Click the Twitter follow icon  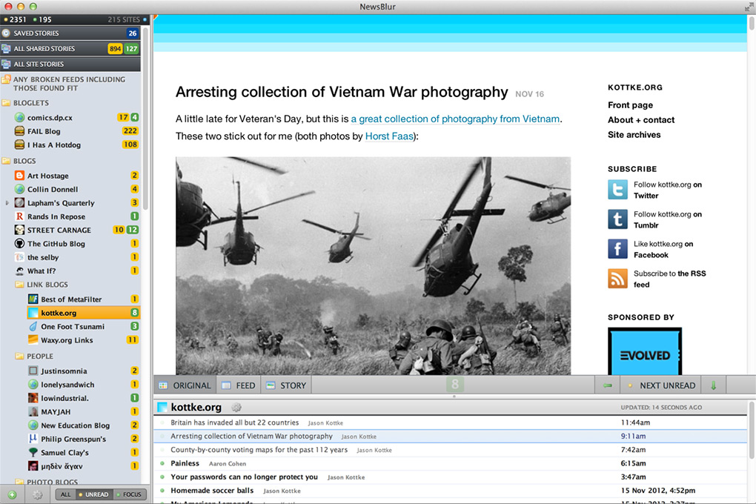tap(617, 190)
